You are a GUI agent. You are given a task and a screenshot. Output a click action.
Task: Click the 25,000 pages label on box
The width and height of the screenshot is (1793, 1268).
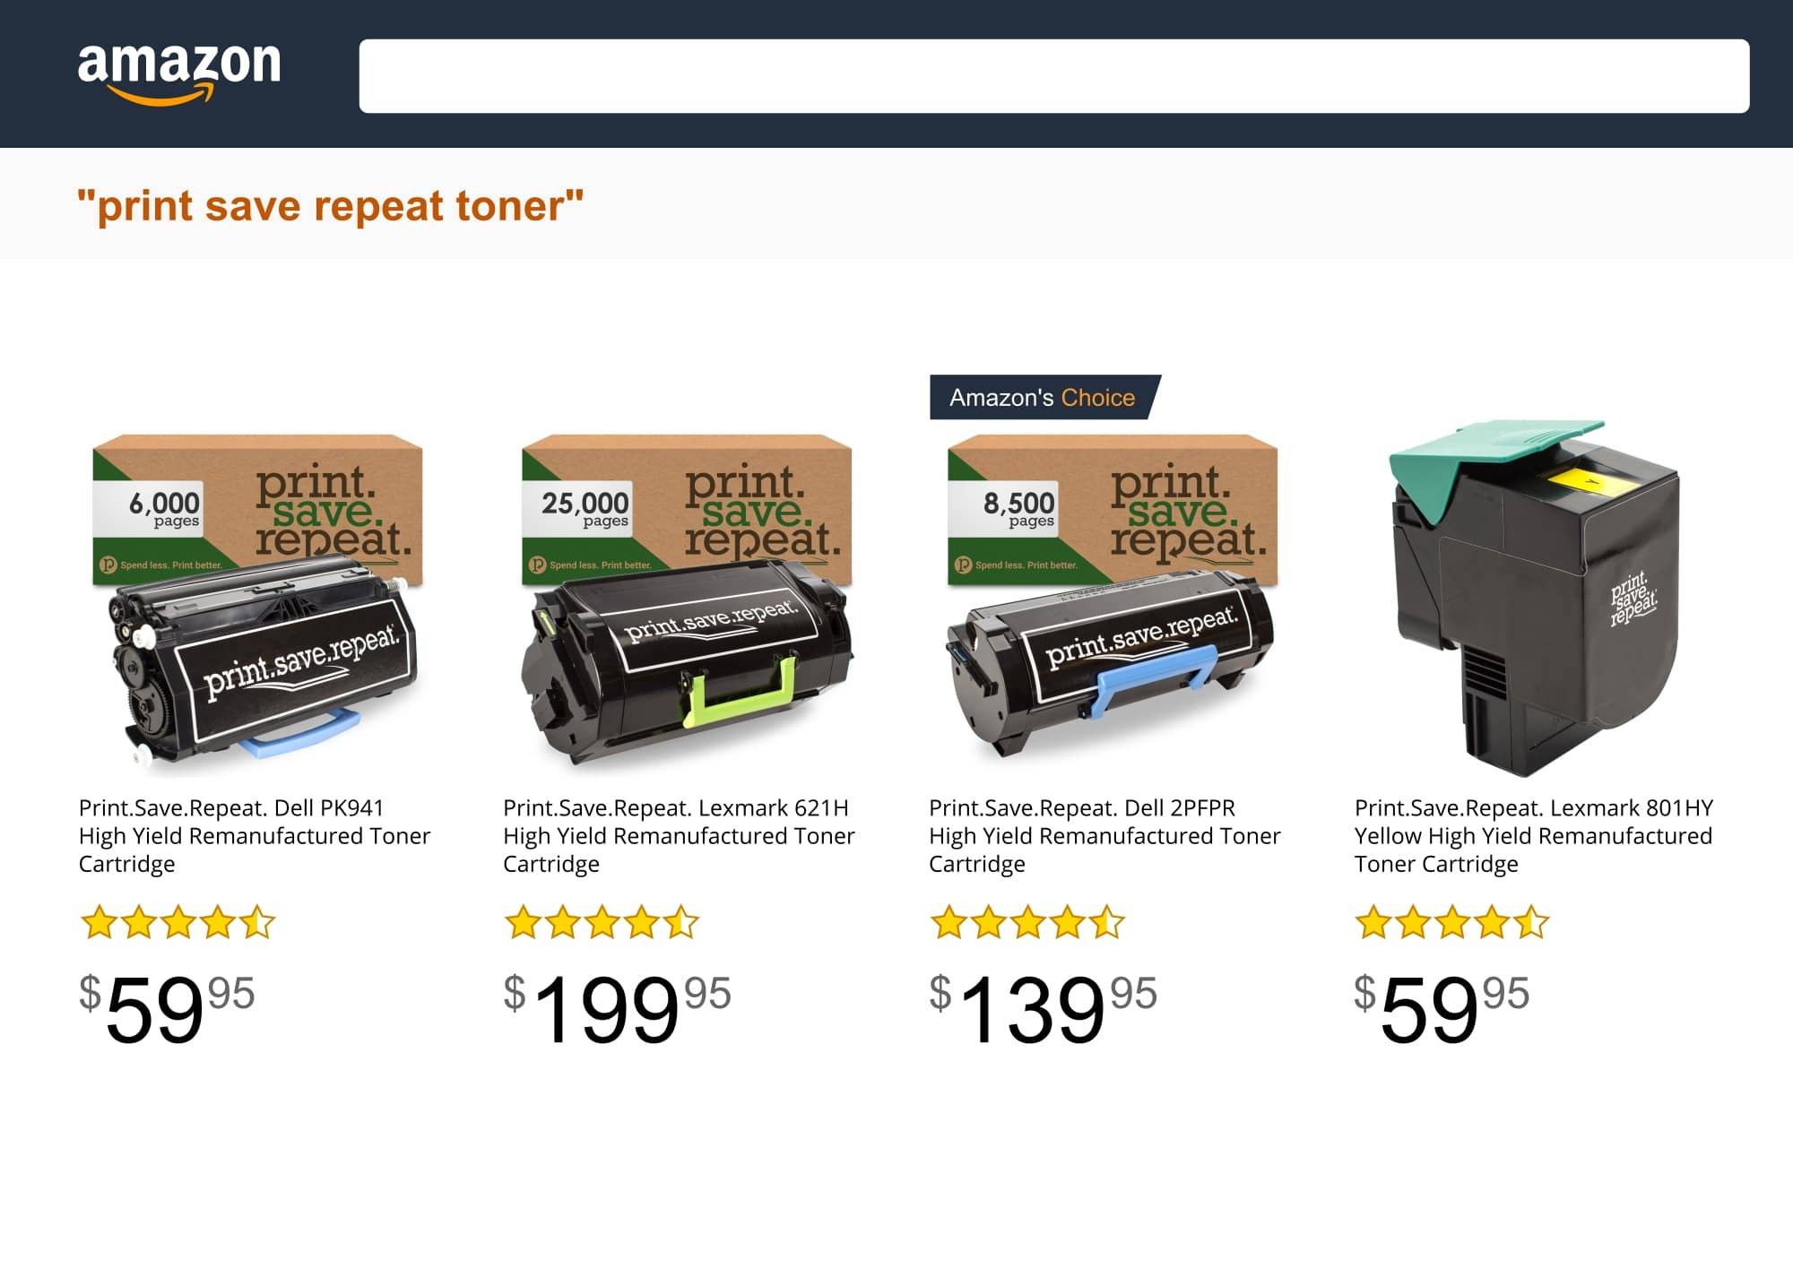pyautogui.click(x=585, y=508)
